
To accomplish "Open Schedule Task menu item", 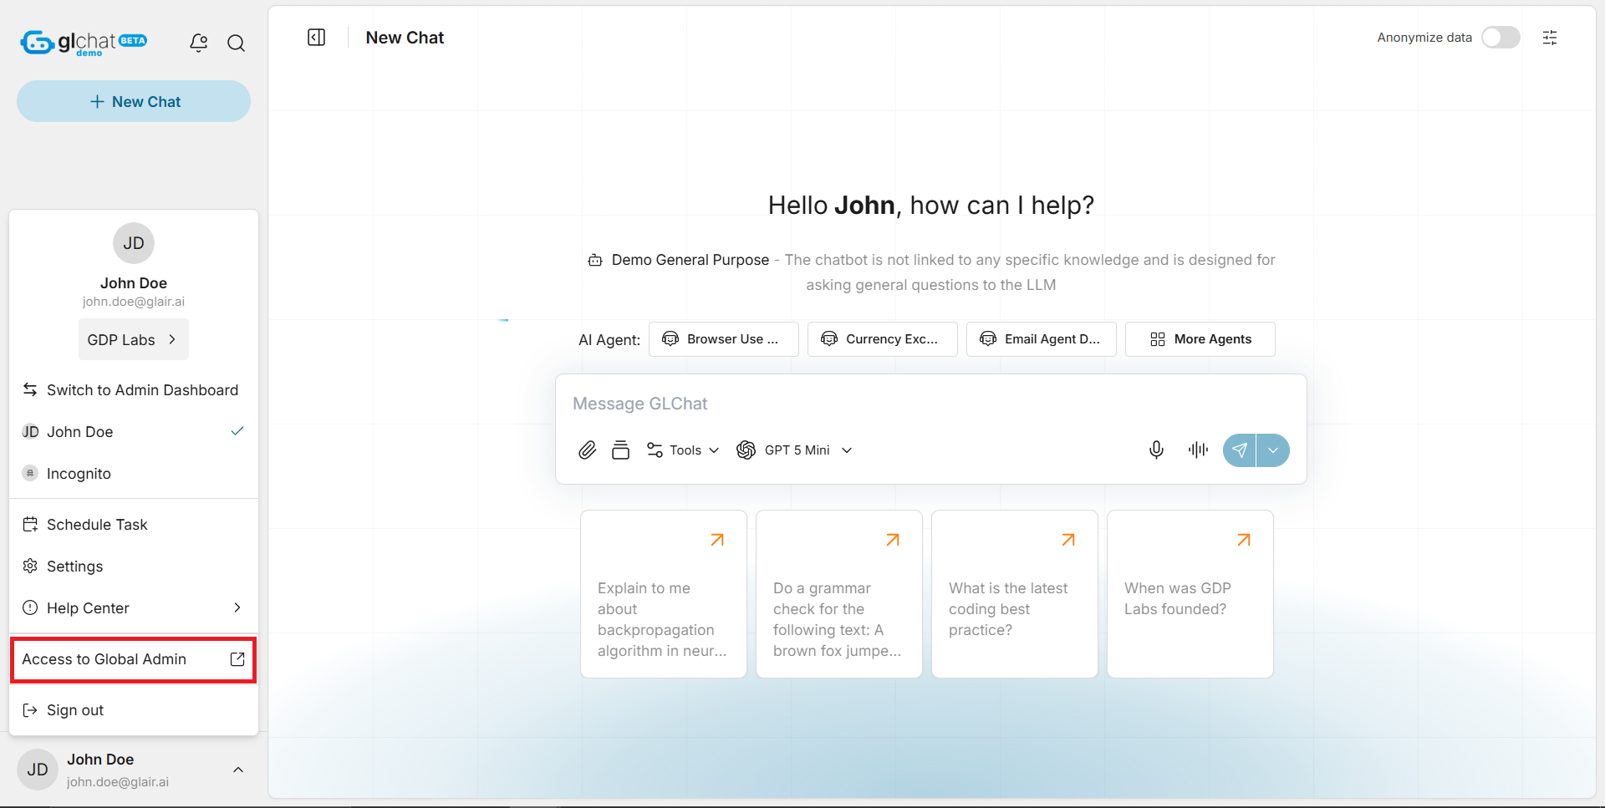I will pos(97,525).
